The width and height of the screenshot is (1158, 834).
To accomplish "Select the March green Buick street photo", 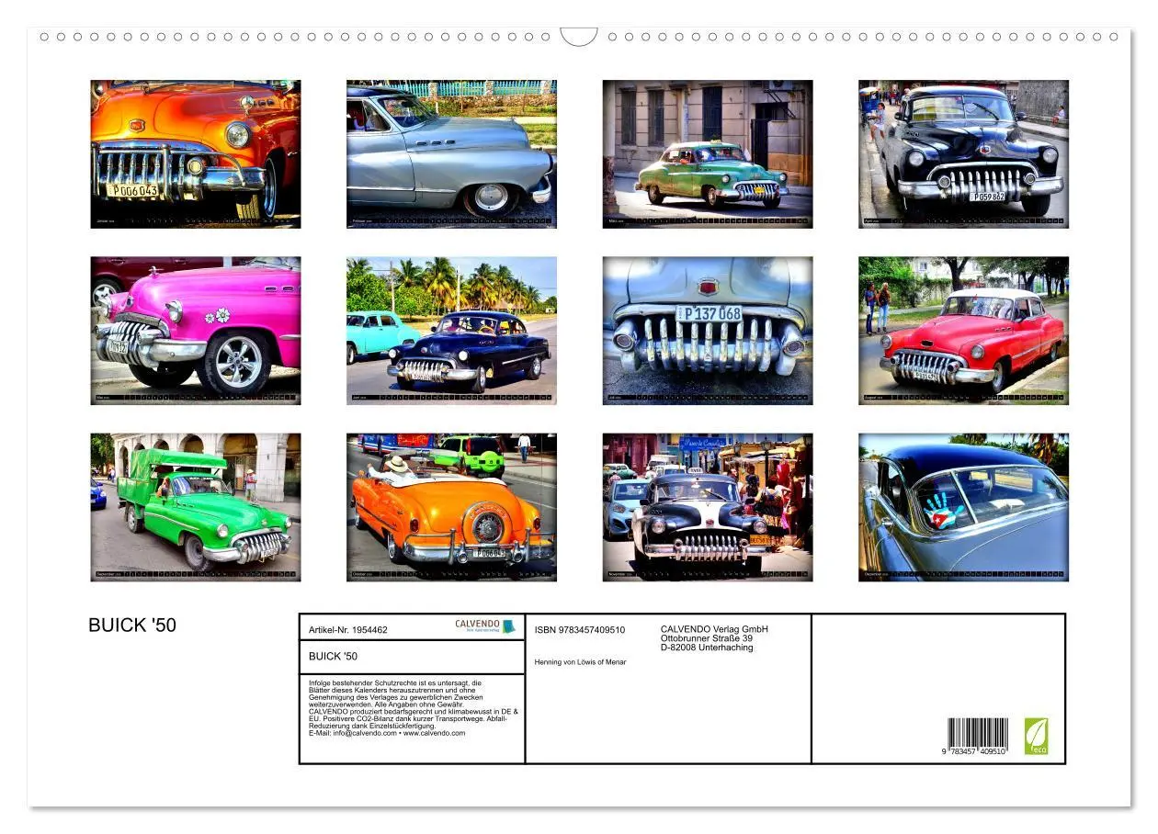I will coord(708,154).
